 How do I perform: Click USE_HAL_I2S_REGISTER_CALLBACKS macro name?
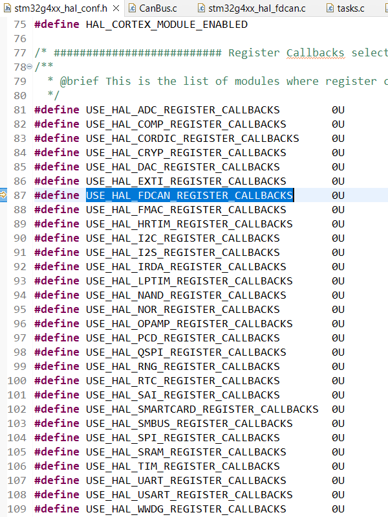coord(182,253)
